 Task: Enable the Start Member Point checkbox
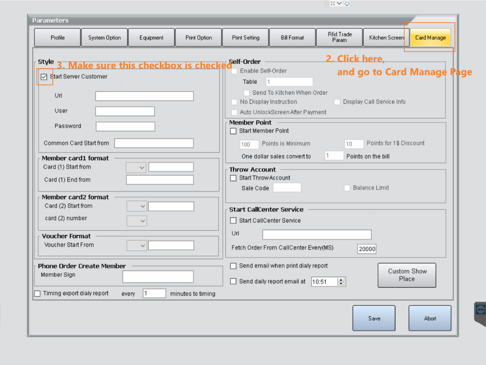point(233,131)
